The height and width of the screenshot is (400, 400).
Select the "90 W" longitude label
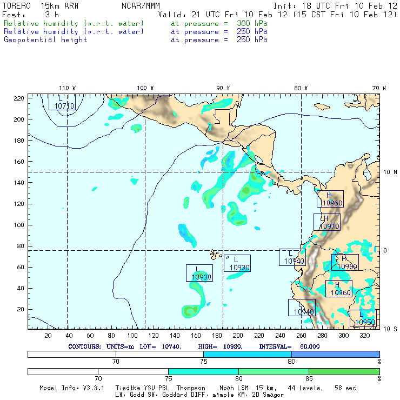point(223,88)
